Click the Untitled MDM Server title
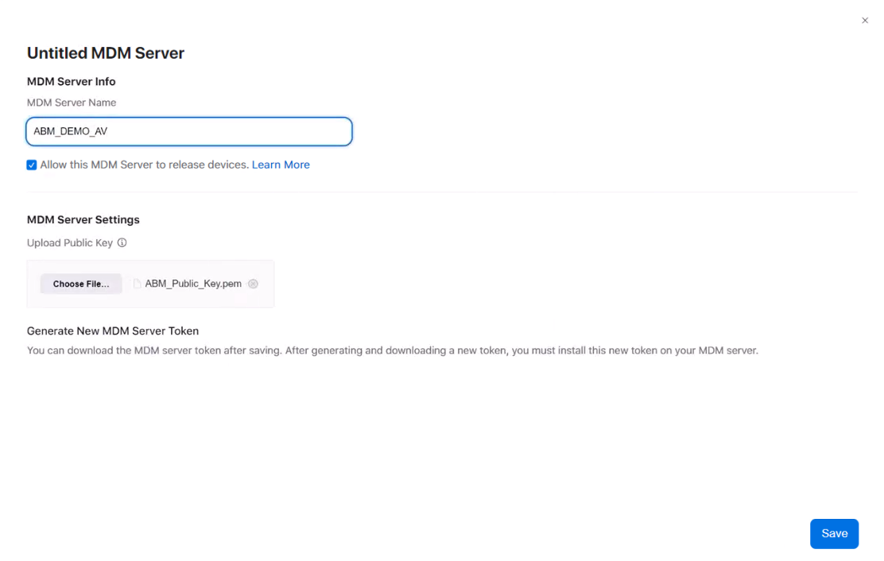 click(x=106, y=53)
